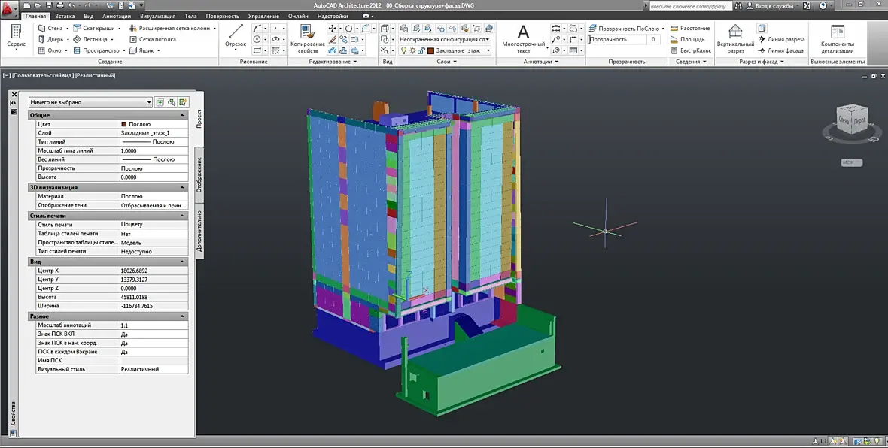The image size is (888, 448).
Task: Expand the layer name dropdown in Слои panel
Action: [x=488, y=51]
